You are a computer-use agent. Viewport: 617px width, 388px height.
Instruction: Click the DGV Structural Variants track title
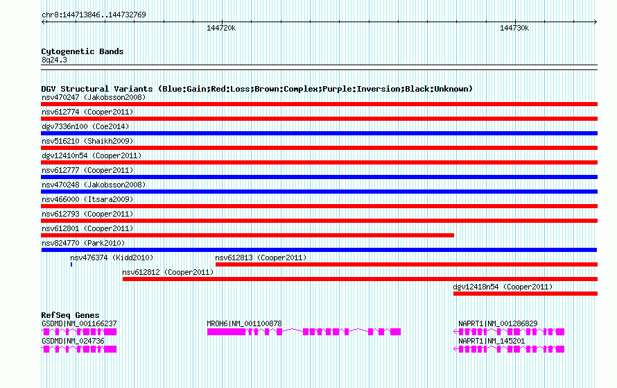[x=257, y=89]
